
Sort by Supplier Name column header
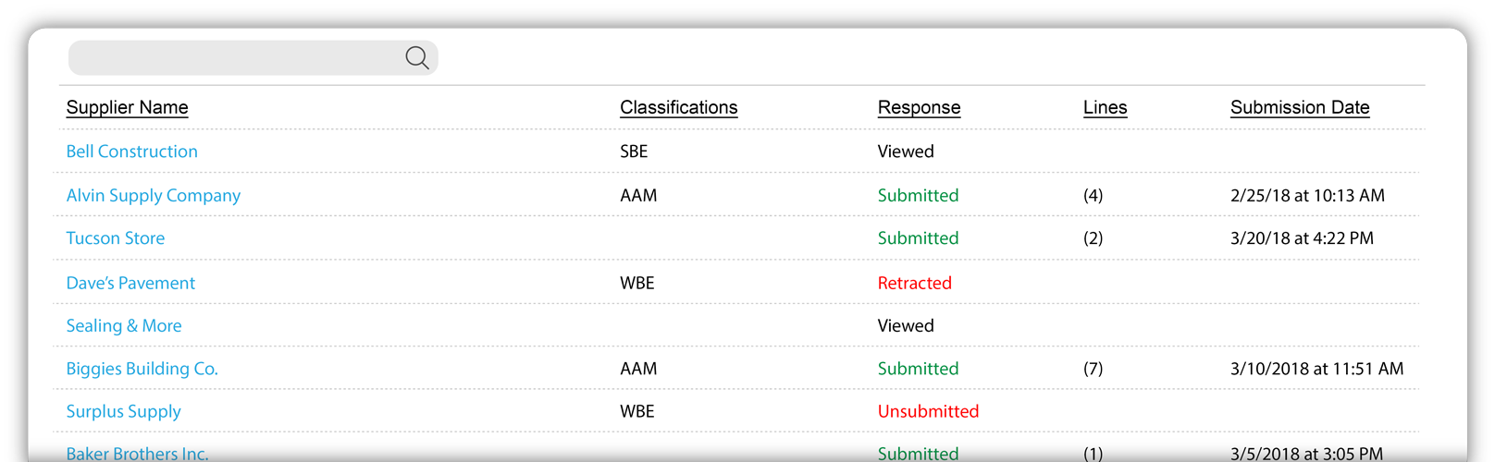127,107
